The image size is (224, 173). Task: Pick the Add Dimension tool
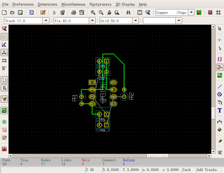[219, 122]
